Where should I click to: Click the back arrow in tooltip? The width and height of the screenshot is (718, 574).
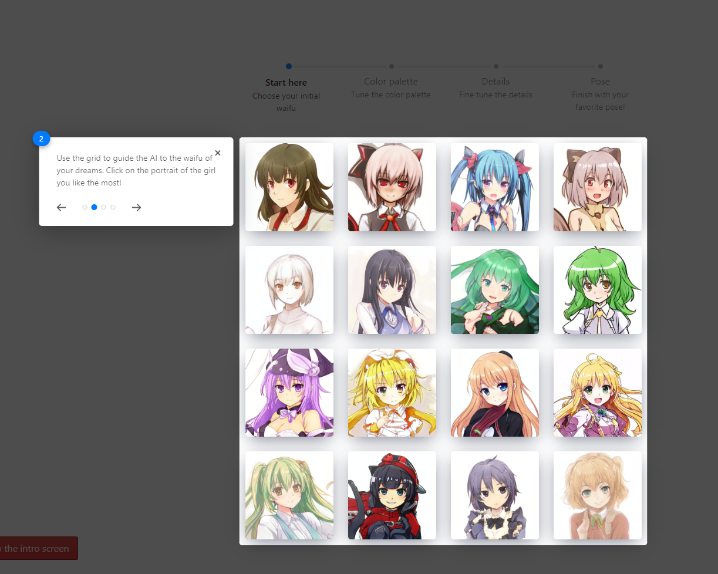click(62, 207)
